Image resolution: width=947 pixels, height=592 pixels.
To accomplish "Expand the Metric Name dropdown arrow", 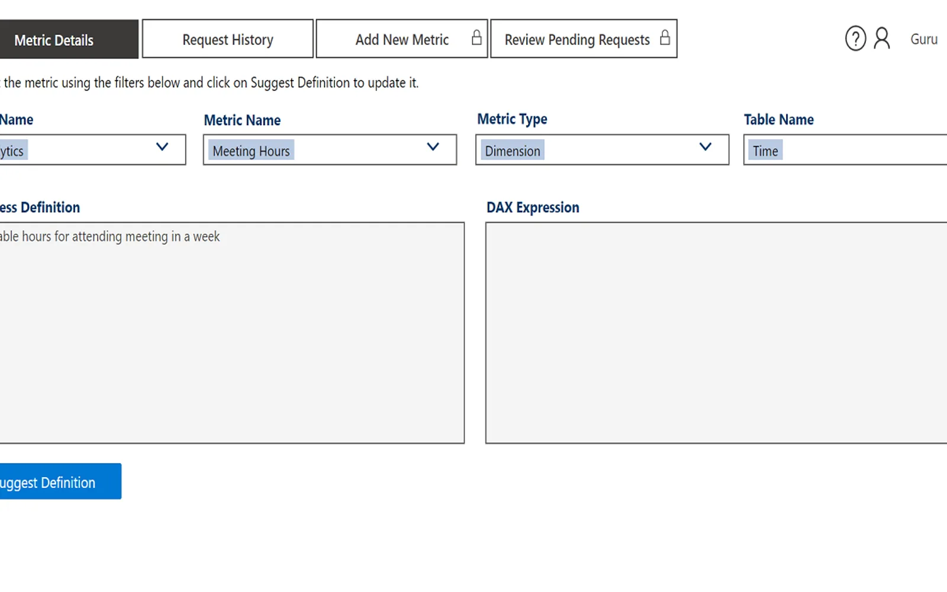I will 433,147.
